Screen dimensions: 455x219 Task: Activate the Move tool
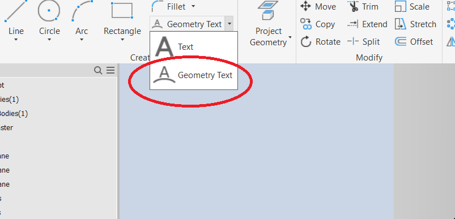(318, 6)
